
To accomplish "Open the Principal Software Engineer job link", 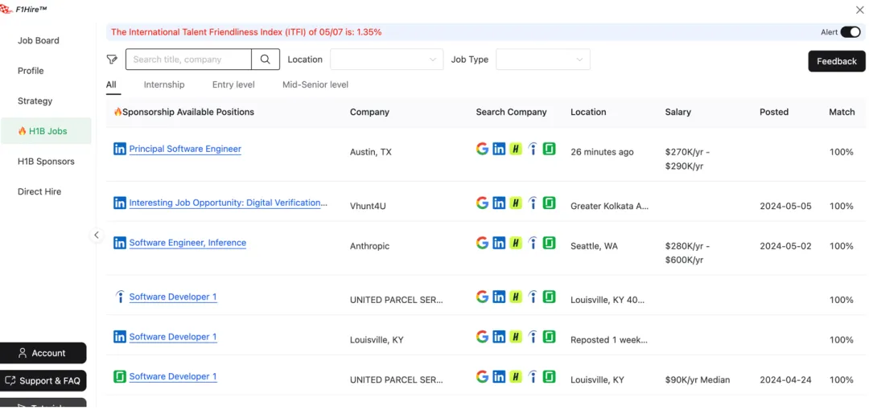I will (185, 149).
